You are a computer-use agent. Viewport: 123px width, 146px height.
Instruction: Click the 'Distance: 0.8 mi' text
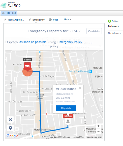point(65,94)
